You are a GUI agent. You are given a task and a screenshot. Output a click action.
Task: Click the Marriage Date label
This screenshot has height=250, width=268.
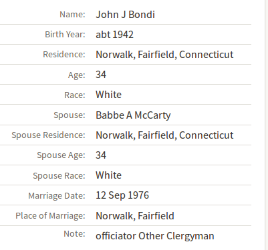pos(57,196)
